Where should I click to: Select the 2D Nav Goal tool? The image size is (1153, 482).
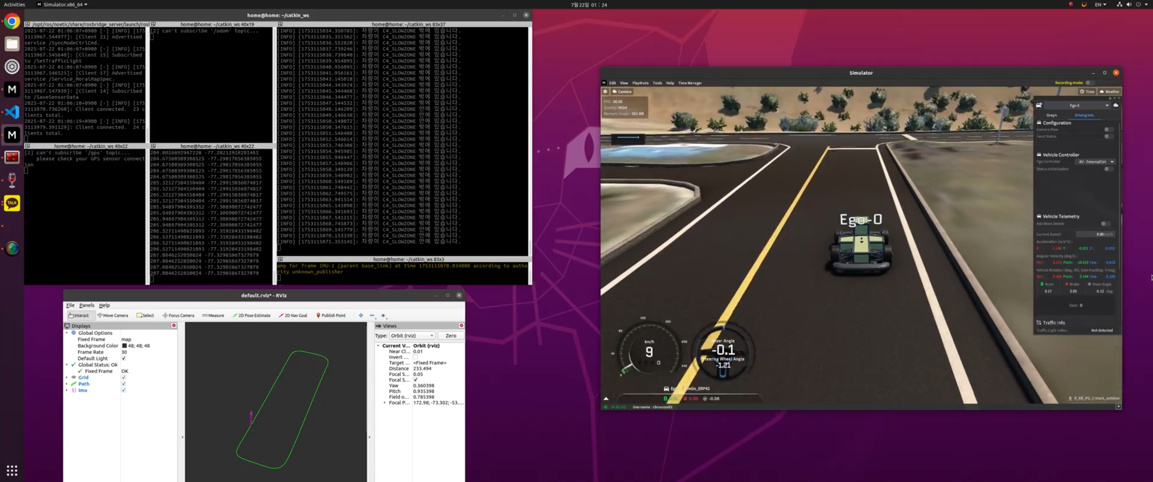[293, 315]
